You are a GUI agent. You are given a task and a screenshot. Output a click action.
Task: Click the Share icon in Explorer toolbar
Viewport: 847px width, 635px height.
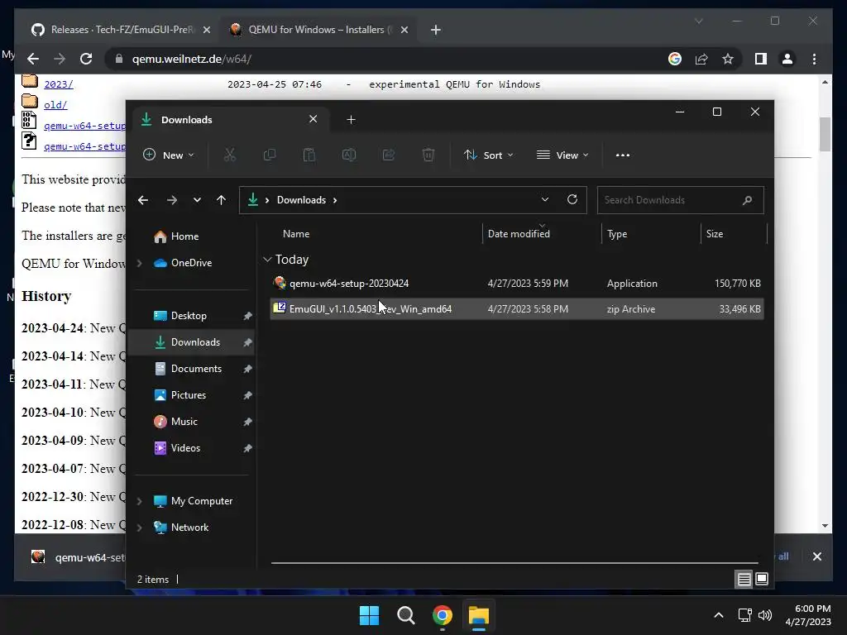[389, 155]
